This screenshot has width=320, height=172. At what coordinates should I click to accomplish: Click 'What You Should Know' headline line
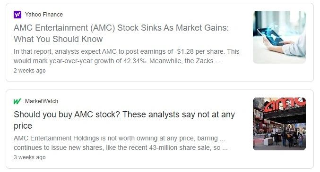pyautogui.click(x=58, y=39)
